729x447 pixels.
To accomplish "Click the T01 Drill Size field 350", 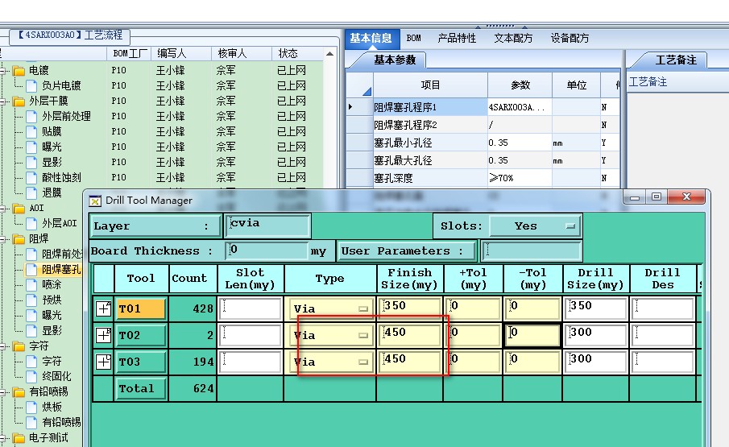I will click(x=595, y=308).
